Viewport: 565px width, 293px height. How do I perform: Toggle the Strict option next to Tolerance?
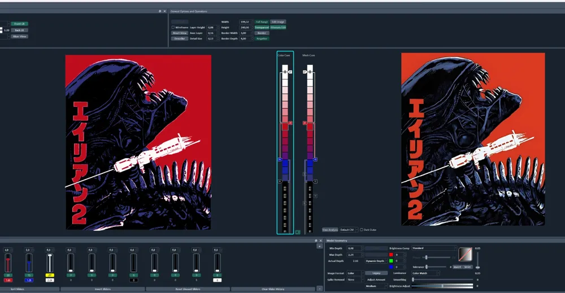(x=467, y=267)
